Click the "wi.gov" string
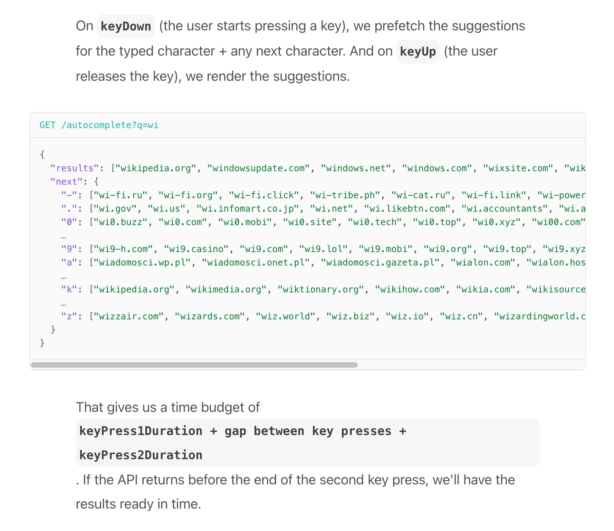This screenshot has width=614, height=531. coord(115,209)
